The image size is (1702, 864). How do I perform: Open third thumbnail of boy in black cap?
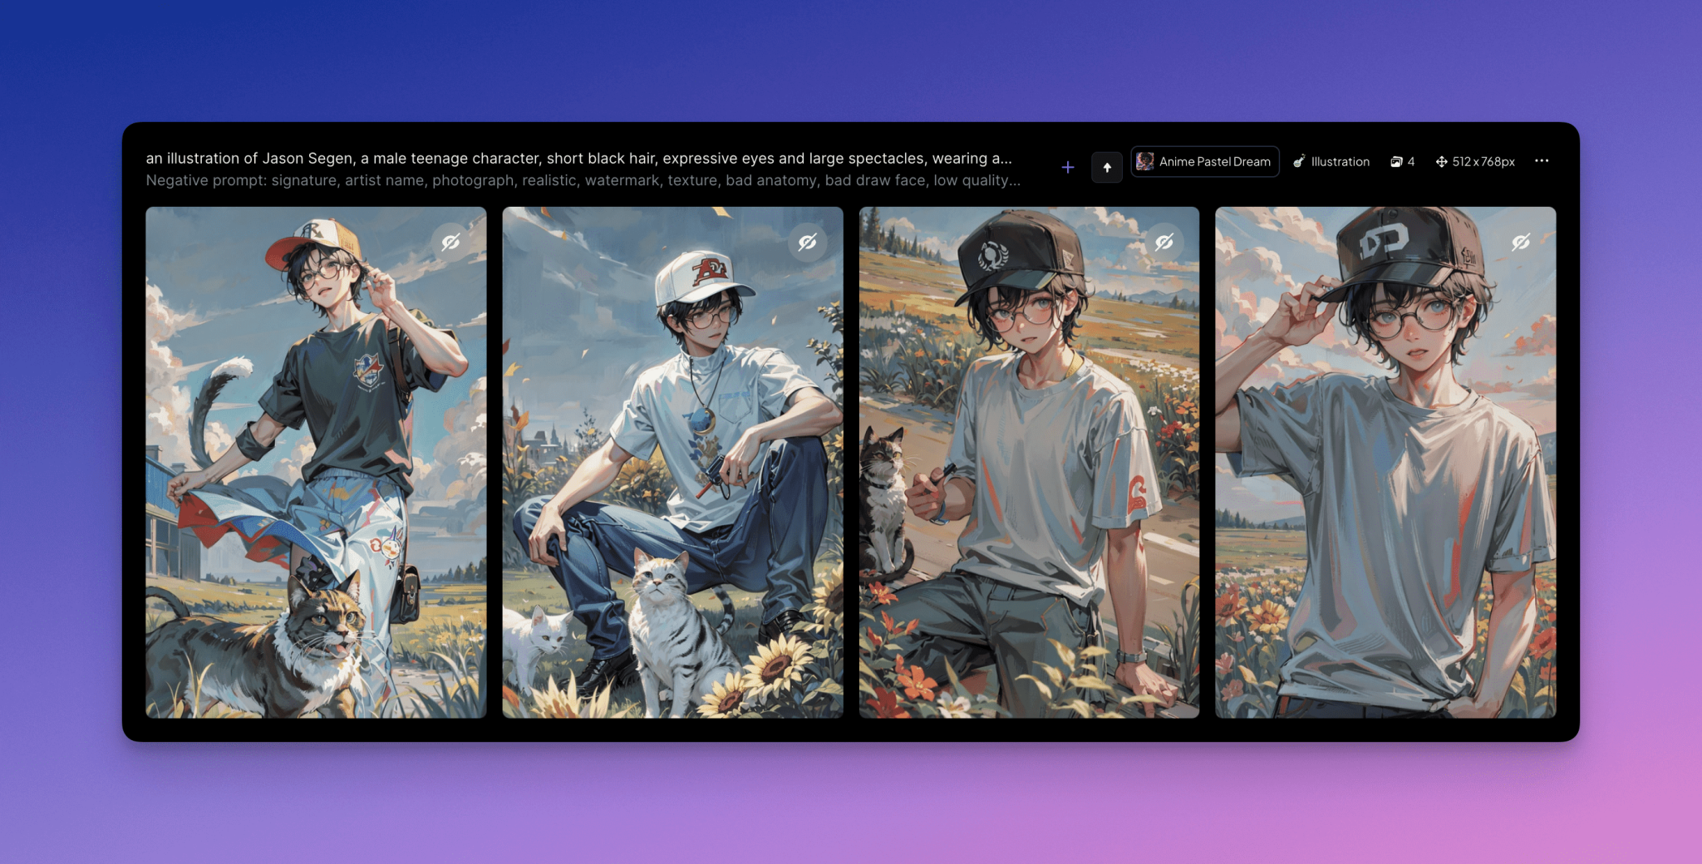1029,462
